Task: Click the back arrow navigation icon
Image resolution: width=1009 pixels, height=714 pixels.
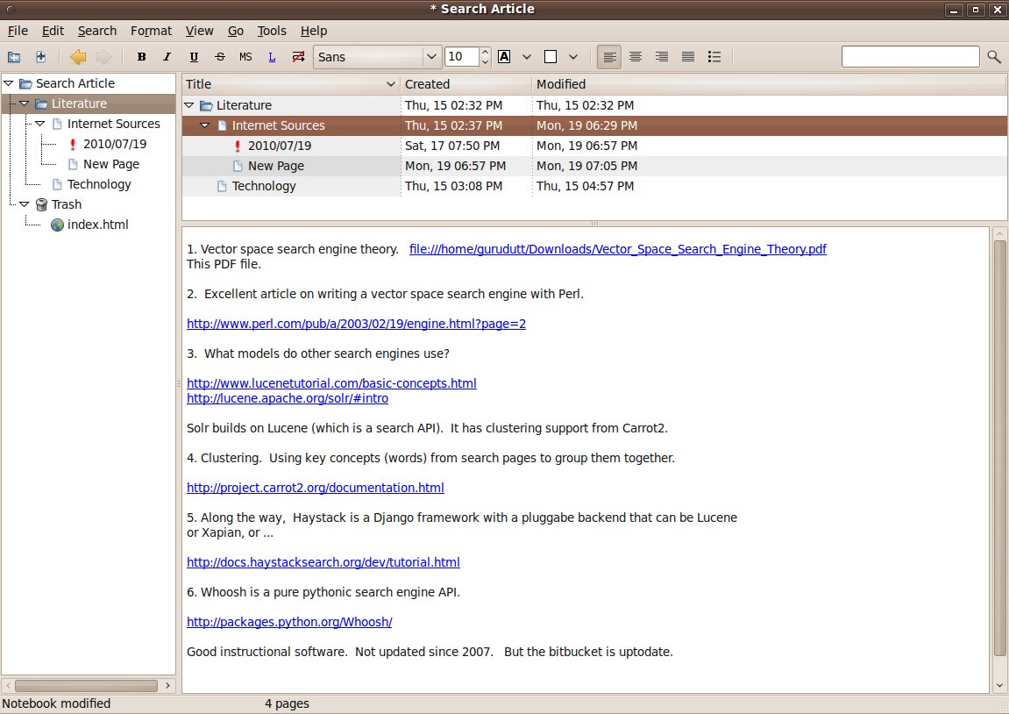Action: (x=78, y=57)
